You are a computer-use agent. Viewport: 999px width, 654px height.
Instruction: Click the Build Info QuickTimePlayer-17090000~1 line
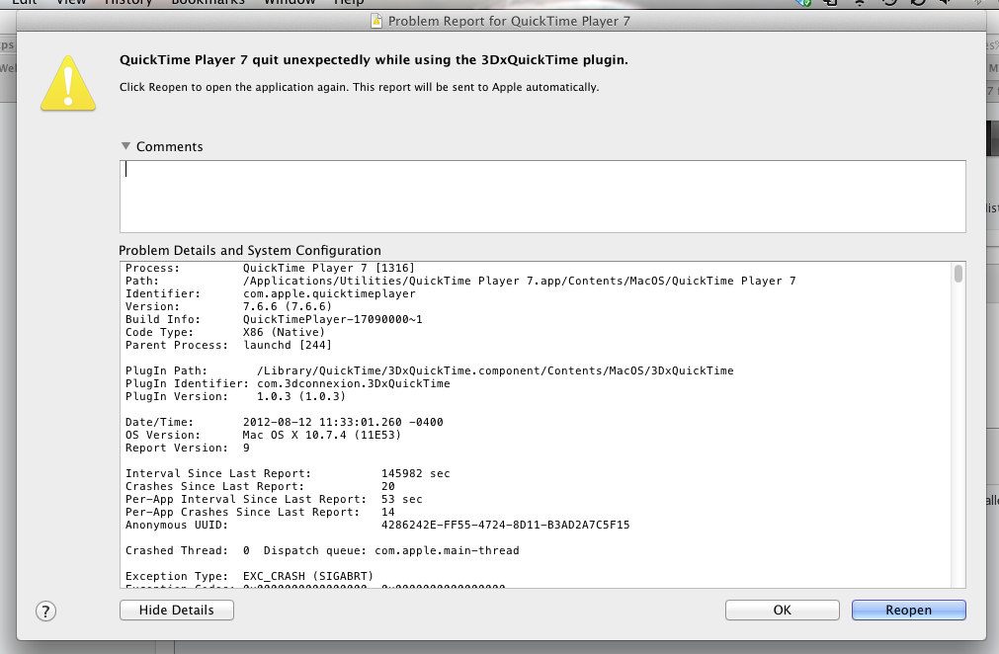click(274, 319)
